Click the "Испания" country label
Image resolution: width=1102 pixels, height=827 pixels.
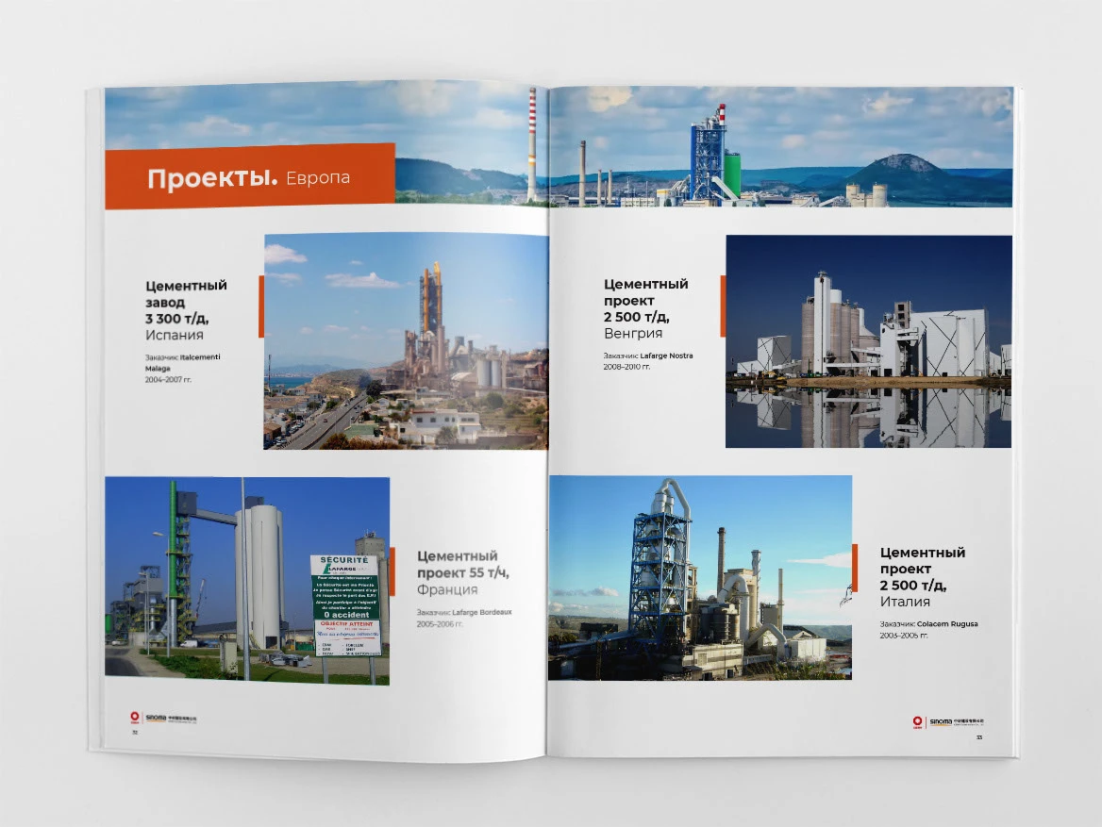(175, 335)
